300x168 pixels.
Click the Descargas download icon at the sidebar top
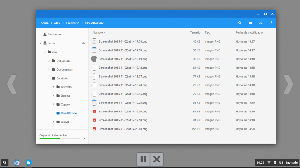click(45, 34)
